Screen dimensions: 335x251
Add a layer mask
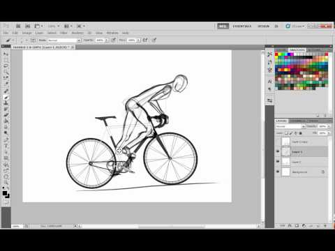pos(297,226)
